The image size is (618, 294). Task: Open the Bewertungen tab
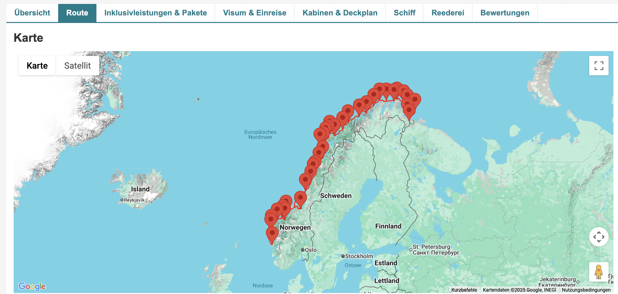click(505, 13)
